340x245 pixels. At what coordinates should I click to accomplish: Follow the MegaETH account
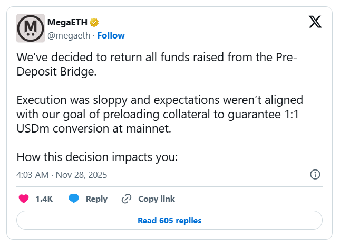point(111,35)
